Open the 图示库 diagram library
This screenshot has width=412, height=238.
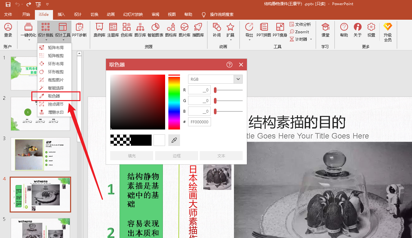click(140, 30)
